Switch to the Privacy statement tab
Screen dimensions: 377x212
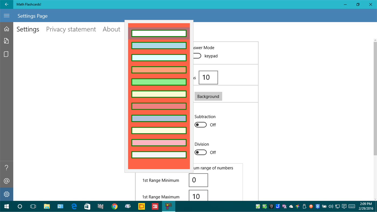tap(71, 29)
